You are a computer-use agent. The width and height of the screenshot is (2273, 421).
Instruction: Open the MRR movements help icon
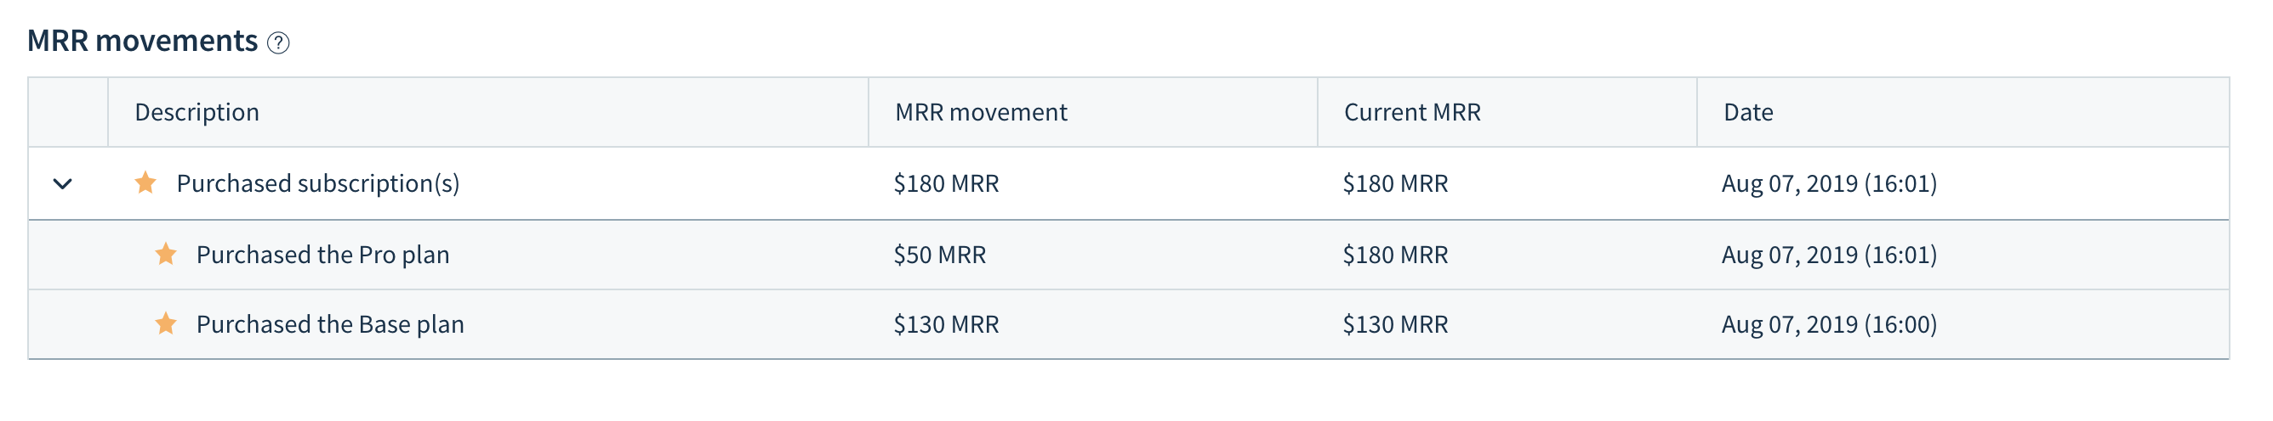coord(278,42)
